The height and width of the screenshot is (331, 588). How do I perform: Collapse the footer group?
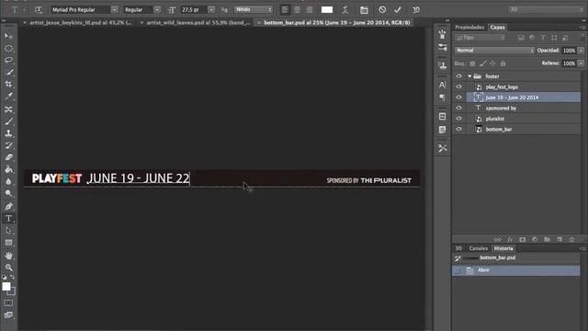(469, 76)
